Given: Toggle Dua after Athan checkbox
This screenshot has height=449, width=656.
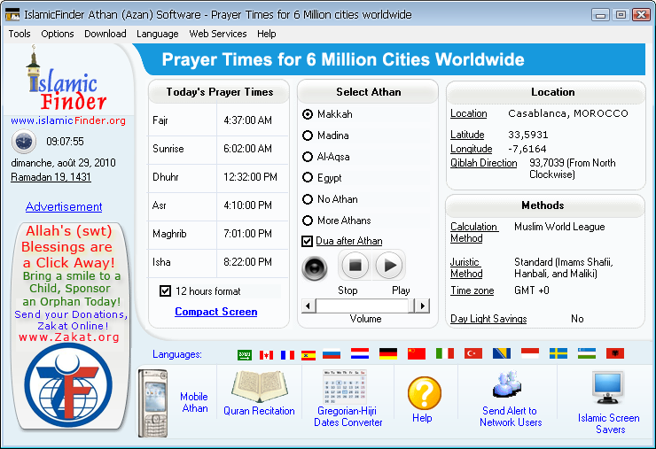Looking at the screenshot, I should click(x=307, y=241).
